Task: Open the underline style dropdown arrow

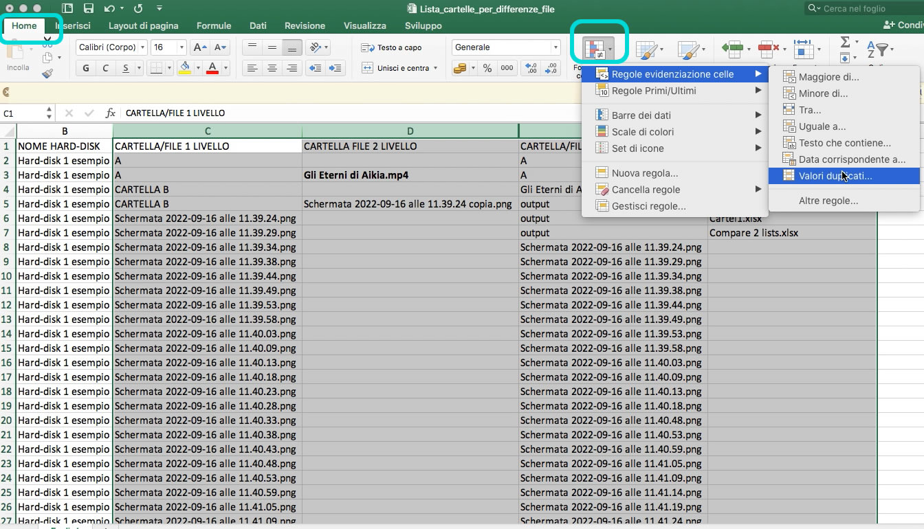Action: pos(139,68)
